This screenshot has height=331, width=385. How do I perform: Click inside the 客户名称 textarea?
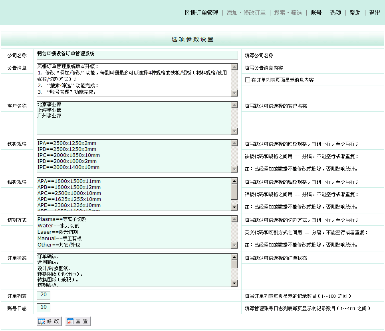(x=134, y=118)
